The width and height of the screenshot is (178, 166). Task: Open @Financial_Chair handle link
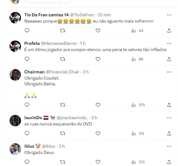(x=62, y=72)
